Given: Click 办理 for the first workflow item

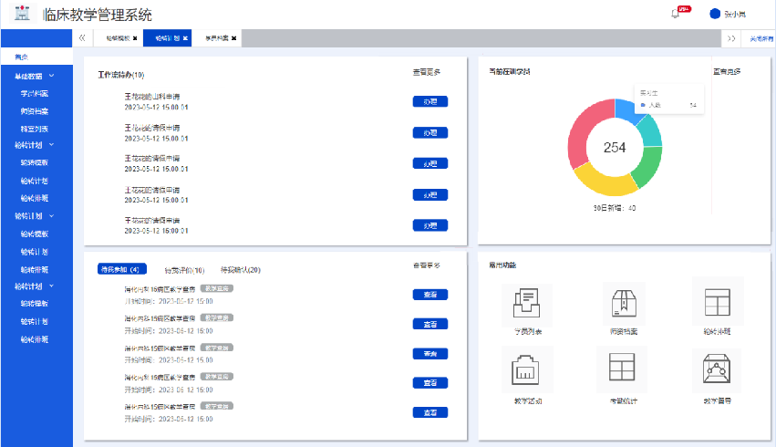Looking at the screenshot, I should coord(430,101).
